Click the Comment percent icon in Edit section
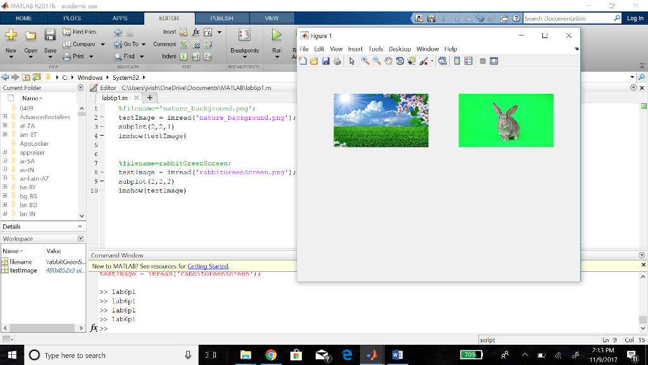The width and height of the screenshot is (648, 365). (184, 44)
